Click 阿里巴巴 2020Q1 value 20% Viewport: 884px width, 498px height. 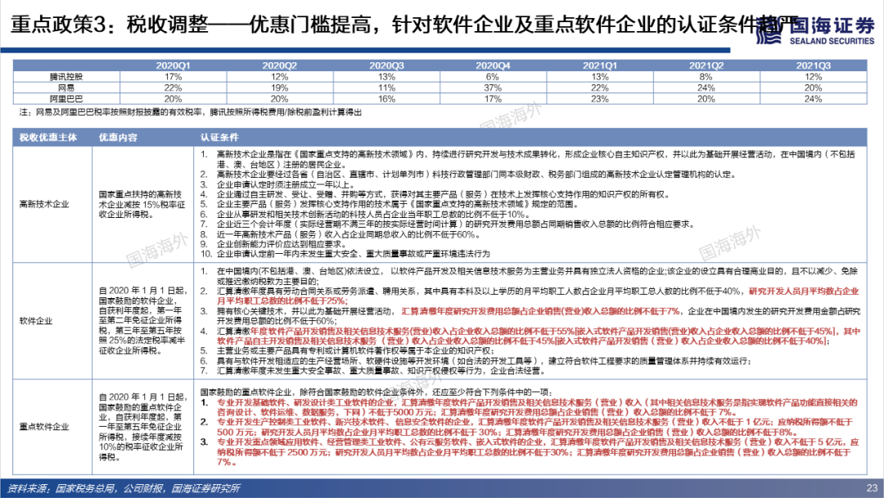tap(173, 98)
